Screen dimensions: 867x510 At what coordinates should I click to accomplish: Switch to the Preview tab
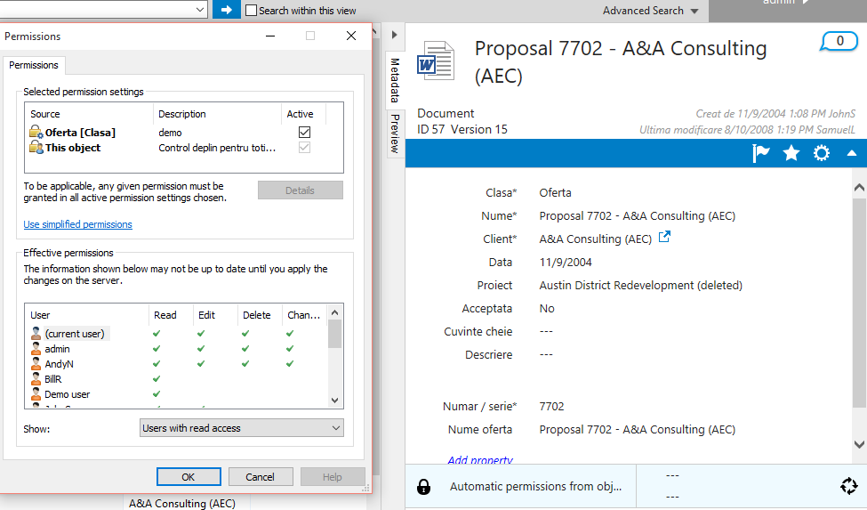[x=395, y=134]
